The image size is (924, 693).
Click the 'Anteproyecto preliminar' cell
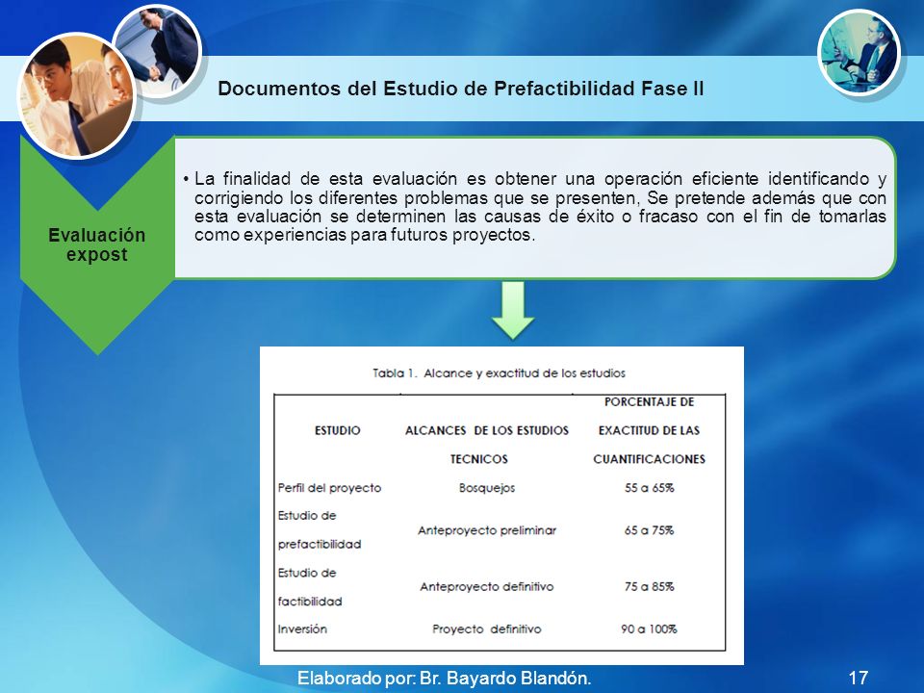click(x=487, y=530)
